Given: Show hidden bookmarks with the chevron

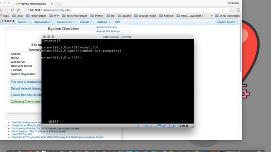Looking at the screenshot, I should click(212, 16).
